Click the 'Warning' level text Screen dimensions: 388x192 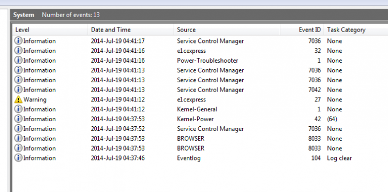click(x=35, y=100)
